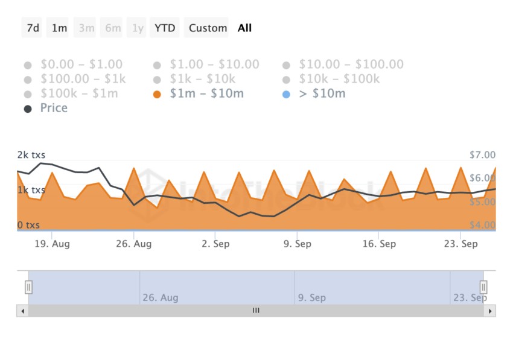Click the right navigator range handle
513x342 pixels.
tap(483, 287)
